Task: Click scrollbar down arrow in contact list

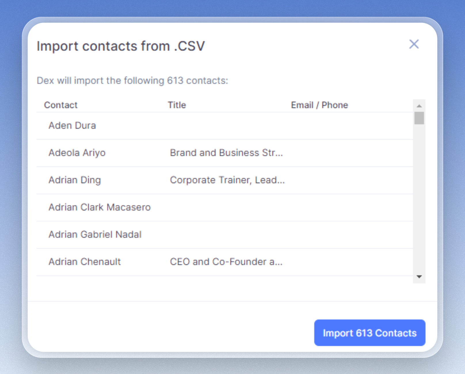Action: pos(419,277)
